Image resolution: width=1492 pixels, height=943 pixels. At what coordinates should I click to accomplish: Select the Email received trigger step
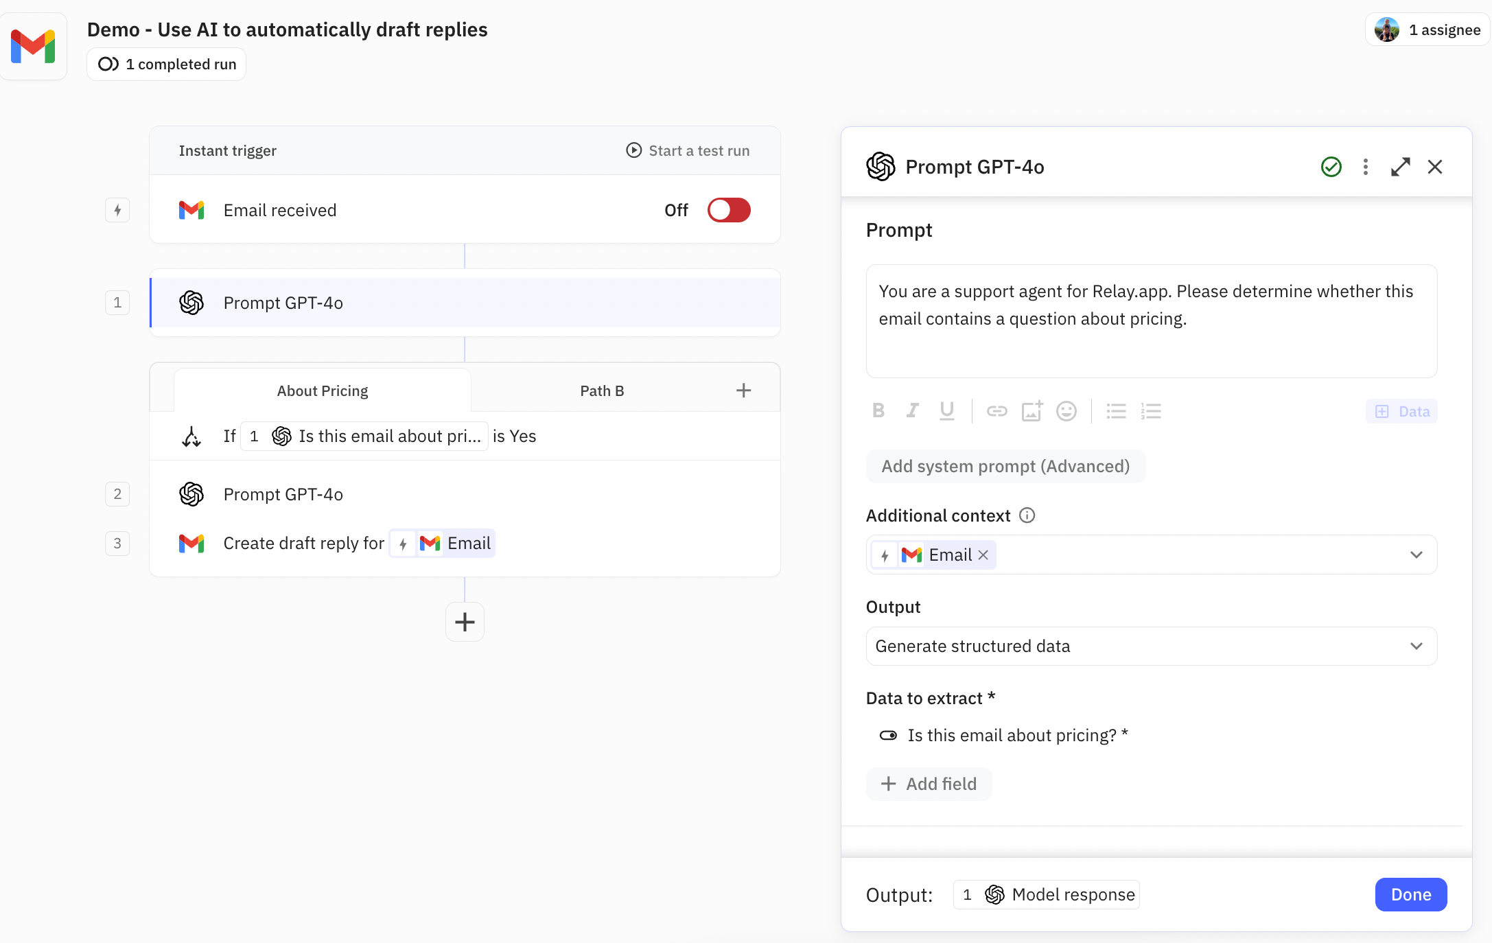465,210
